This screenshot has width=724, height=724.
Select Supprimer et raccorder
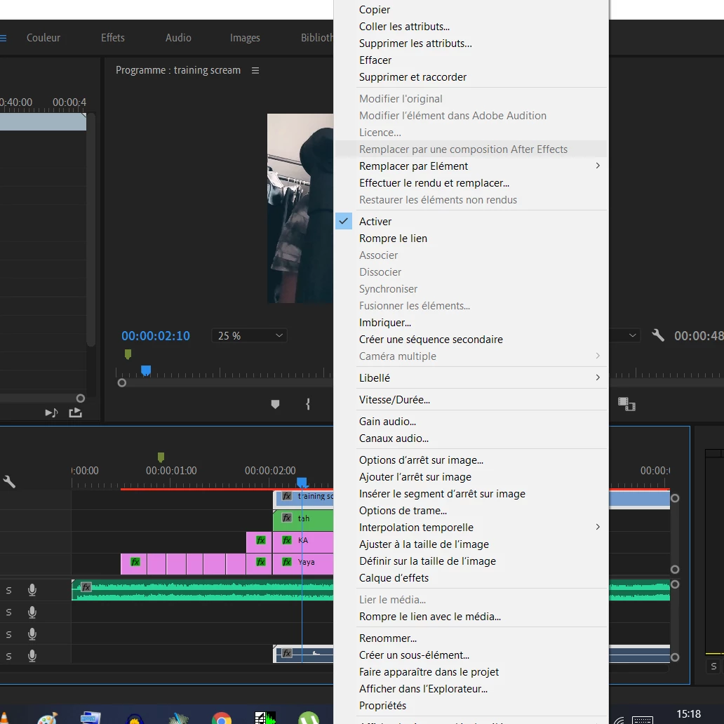click(x=413, y=77)
